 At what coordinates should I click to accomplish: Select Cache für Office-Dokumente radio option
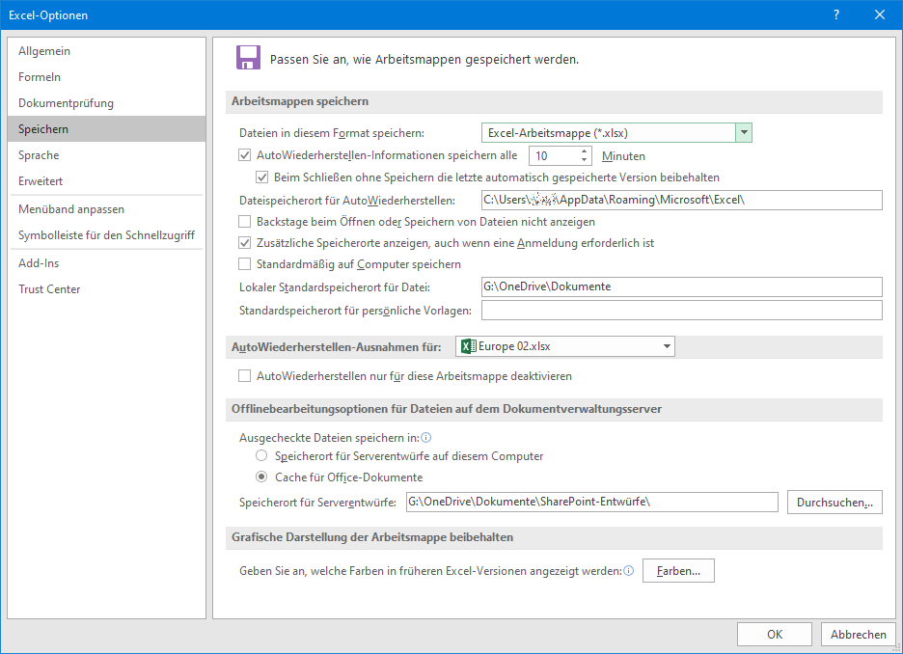261,477
